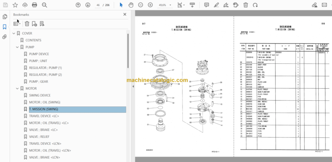Viewport: 332px width, 162px height.
Task: Go to previous page arrow
Action: (78, 5)
